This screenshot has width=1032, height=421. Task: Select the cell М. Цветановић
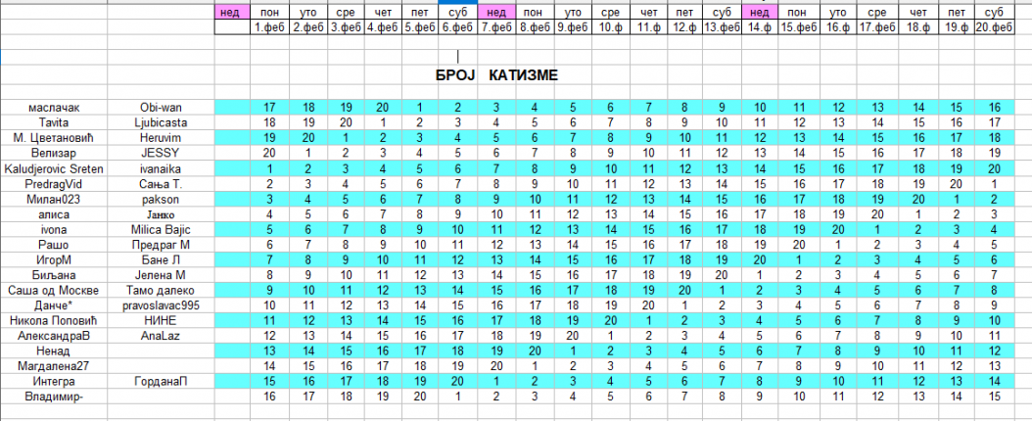(x=54, y=137)
